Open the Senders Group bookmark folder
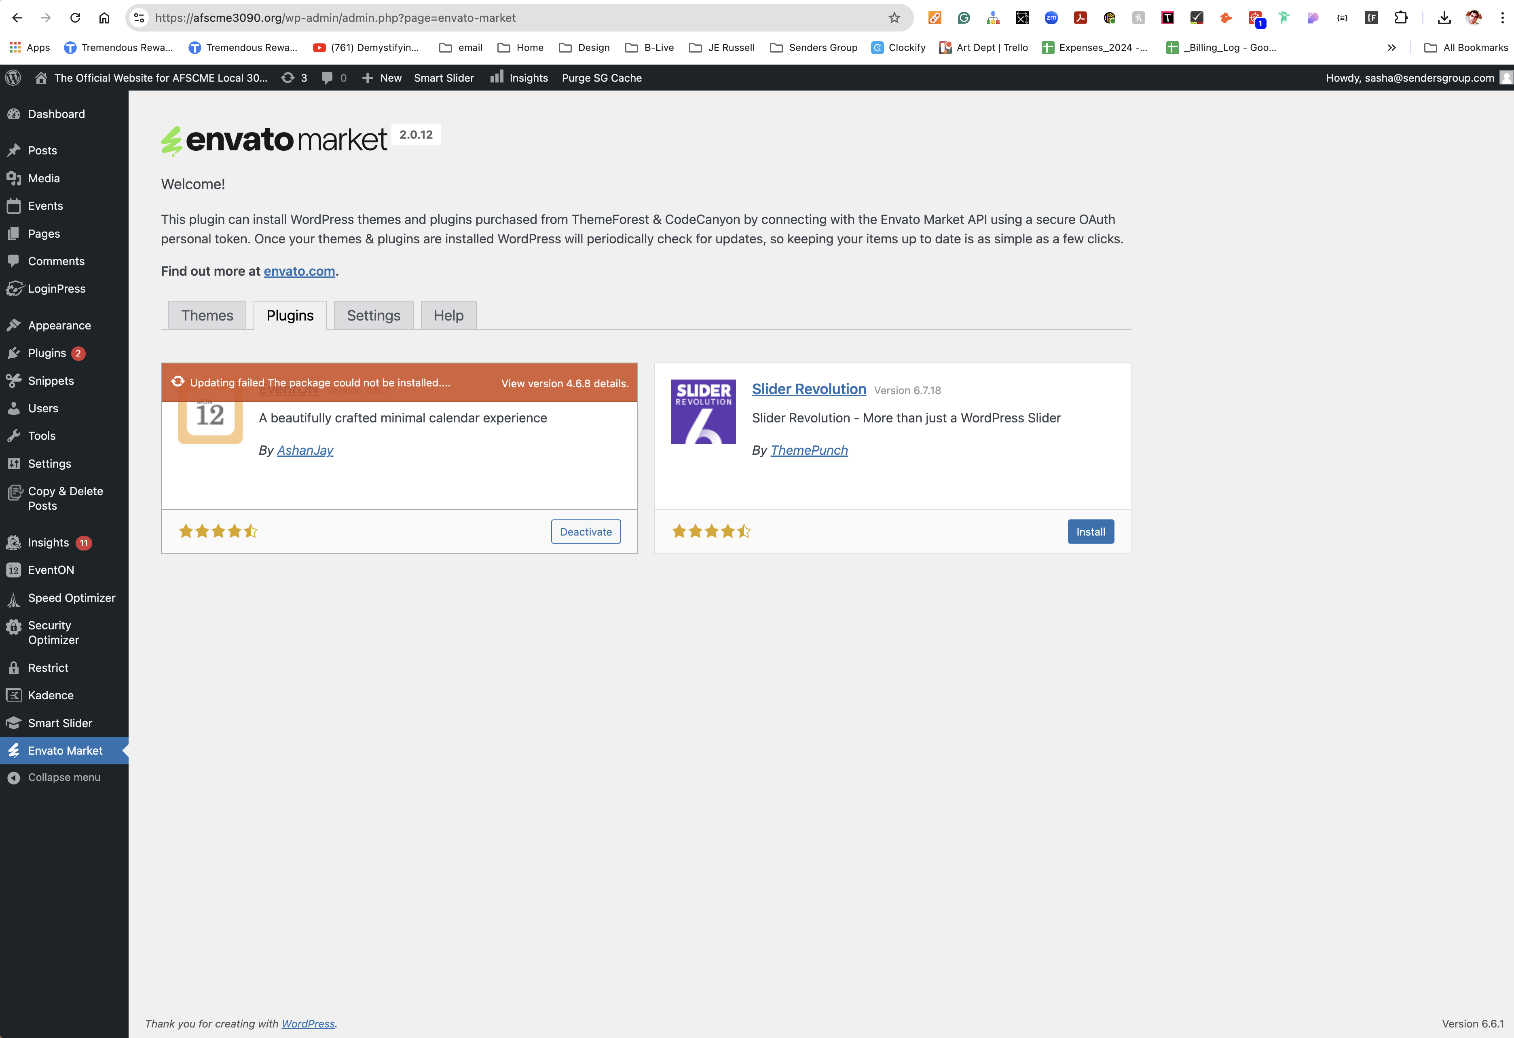The image size is (1514, 1038). pyautogui.click(x=814, y=48)
